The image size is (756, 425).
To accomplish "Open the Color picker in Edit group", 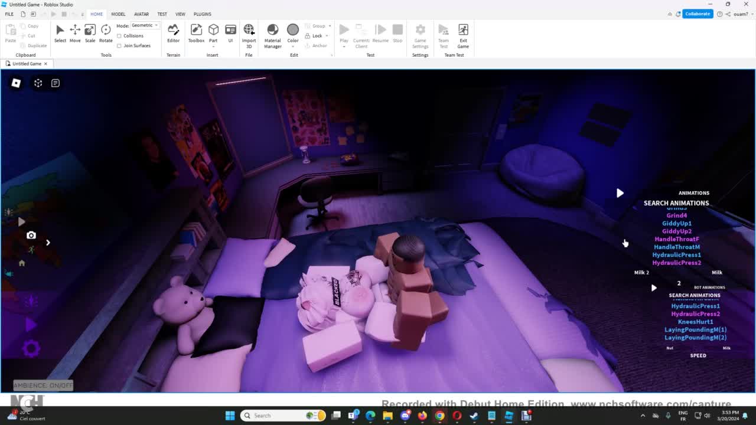I will coord(293,33).
